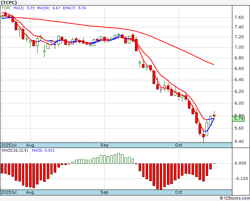Click 2025Jul on MACD time axis

9,192
